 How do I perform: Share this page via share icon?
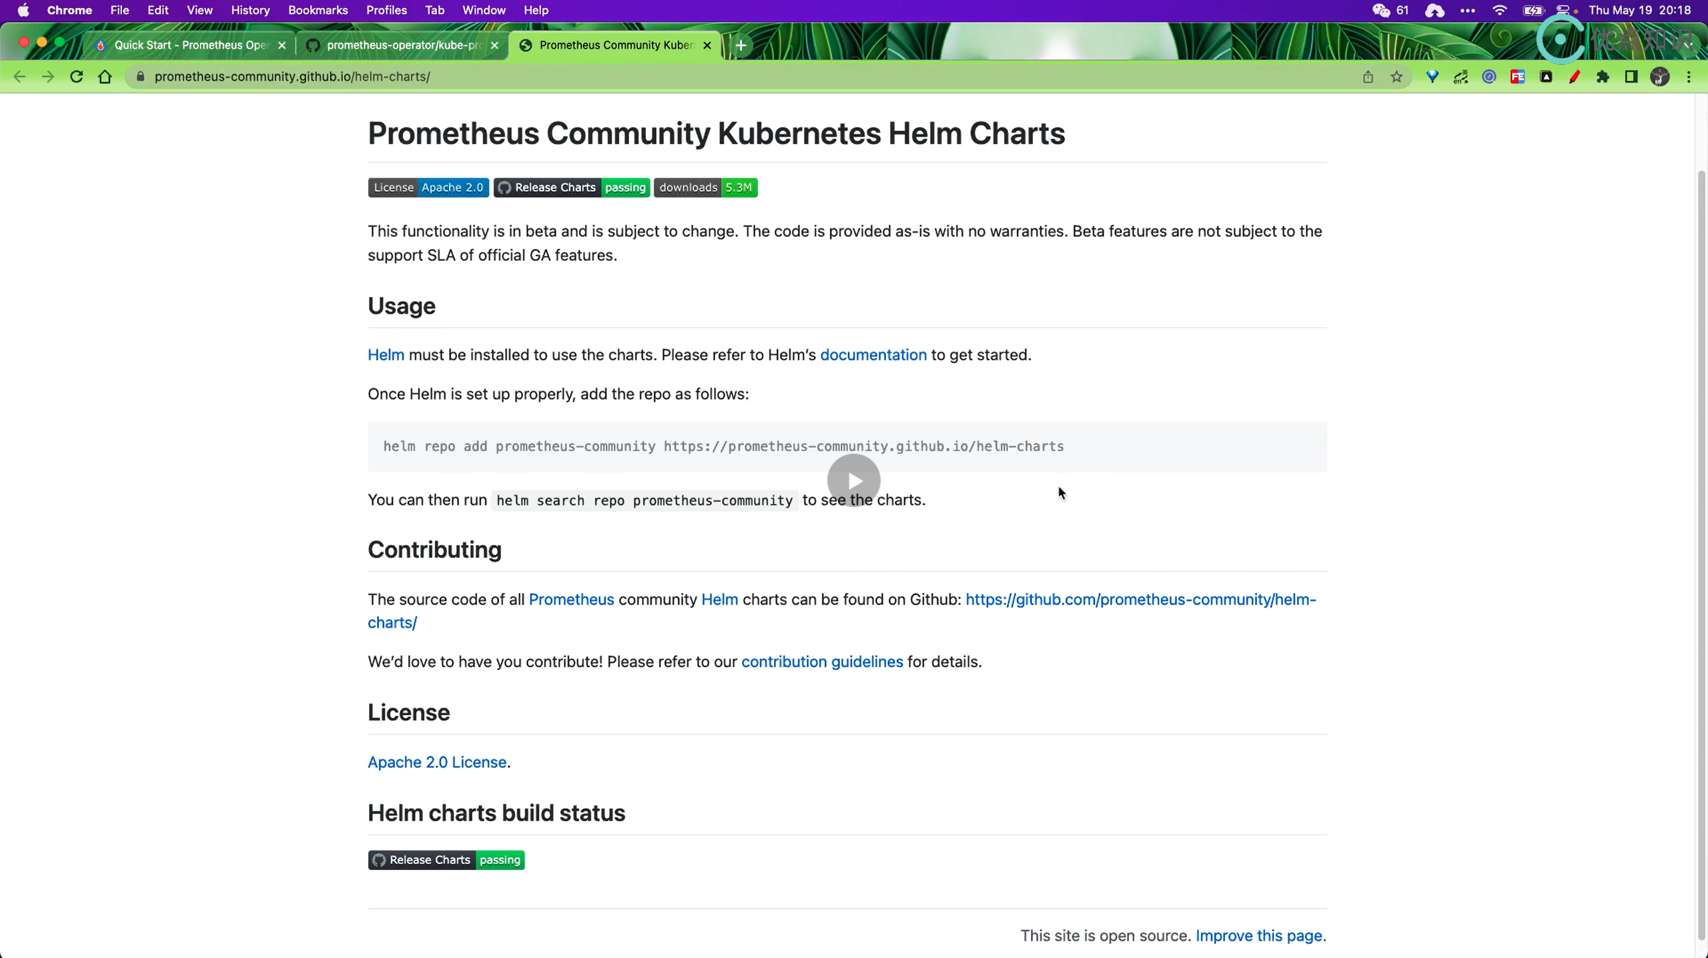pyautogui.click(x=1368, y=77)
